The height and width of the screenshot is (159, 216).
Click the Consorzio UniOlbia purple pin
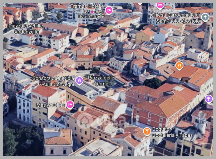click(x=79, y=80)
